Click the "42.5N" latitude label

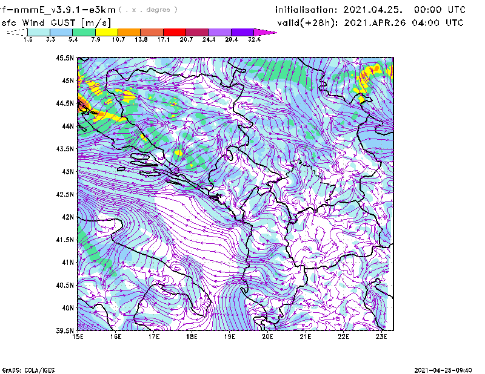tap(65, 194)
